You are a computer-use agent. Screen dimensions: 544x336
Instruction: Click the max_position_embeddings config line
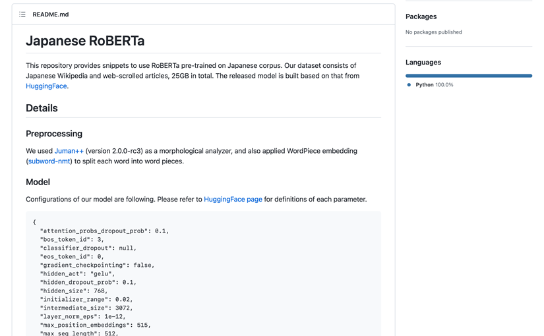(96, 325)
